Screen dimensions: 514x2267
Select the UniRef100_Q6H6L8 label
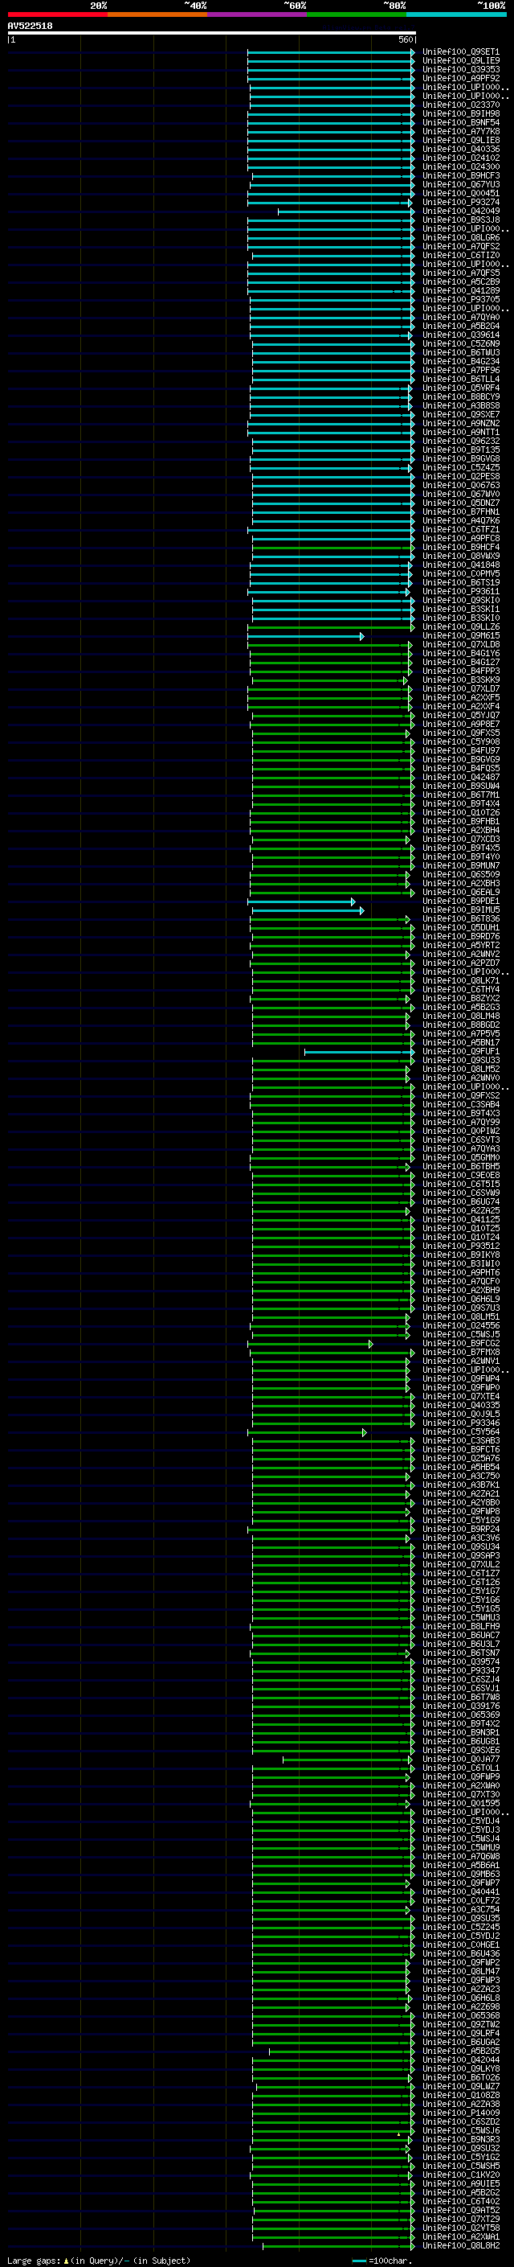(460, 1998)
